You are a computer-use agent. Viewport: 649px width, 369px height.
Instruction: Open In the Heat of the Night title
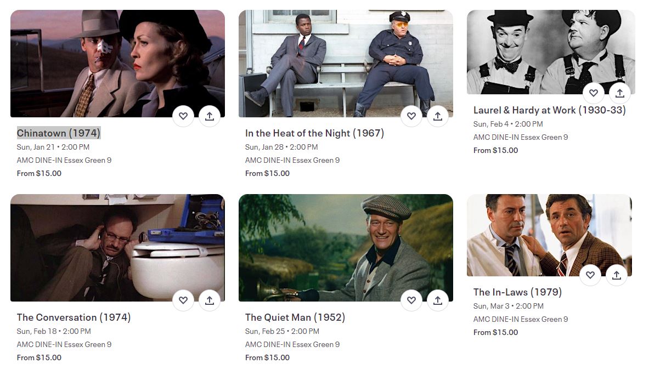pos(314,133)
